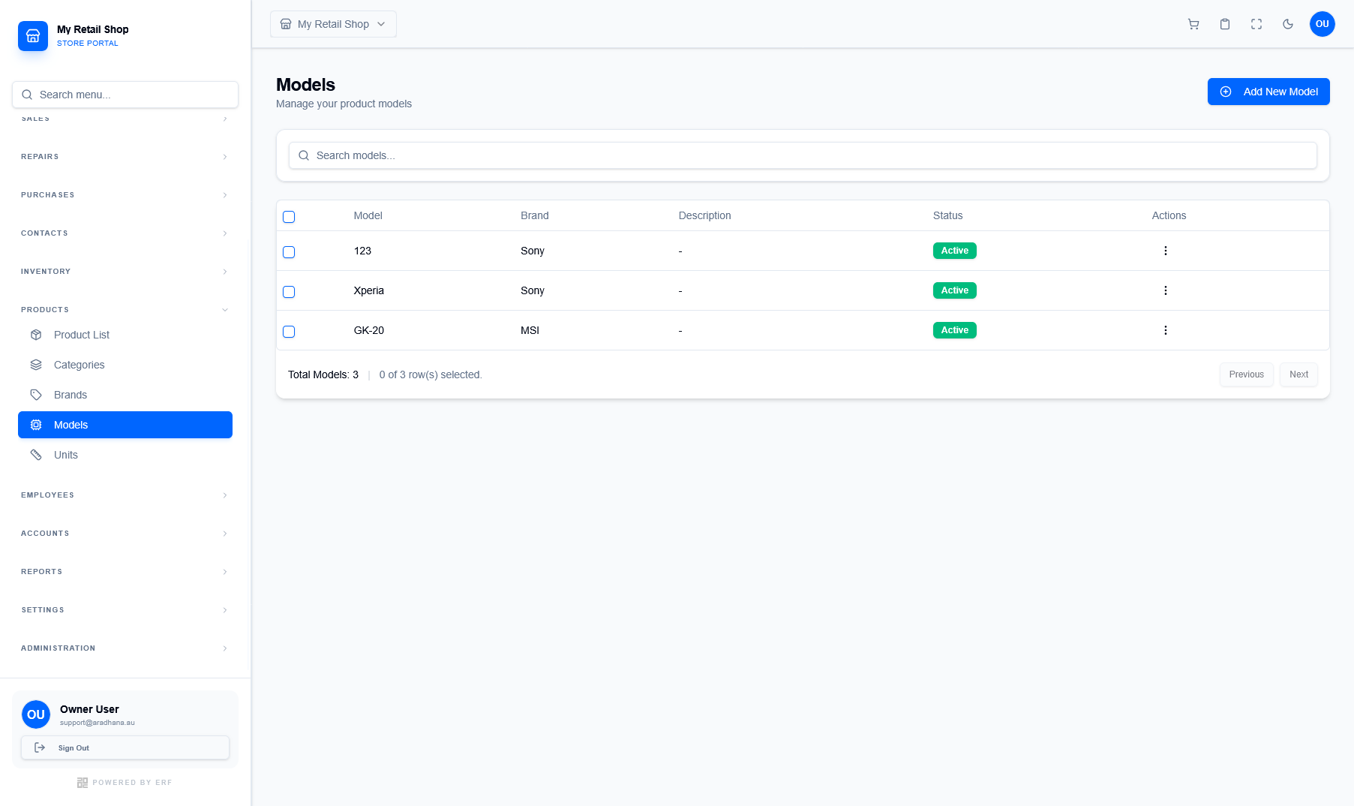Click the Brands tag icon
1354x806 pixels.
tap(36, 395)
